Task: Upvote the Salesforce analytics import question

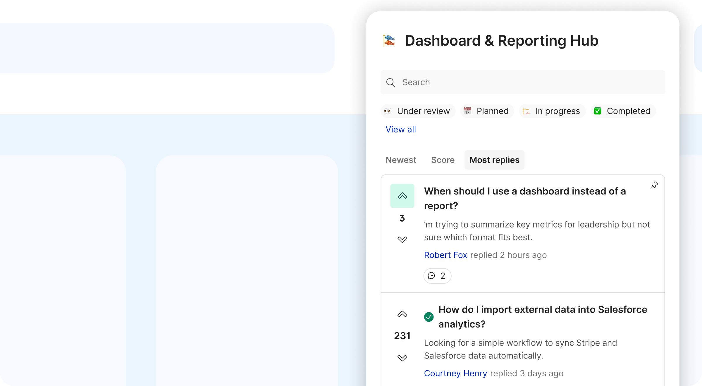Action: point(402,314)
